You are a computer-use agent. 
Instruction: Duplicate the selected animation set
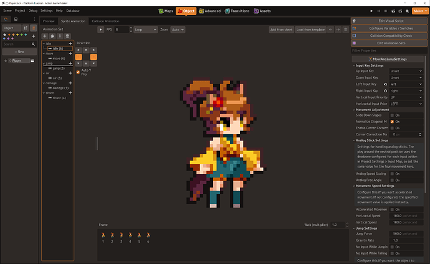(x=52, y=36)
